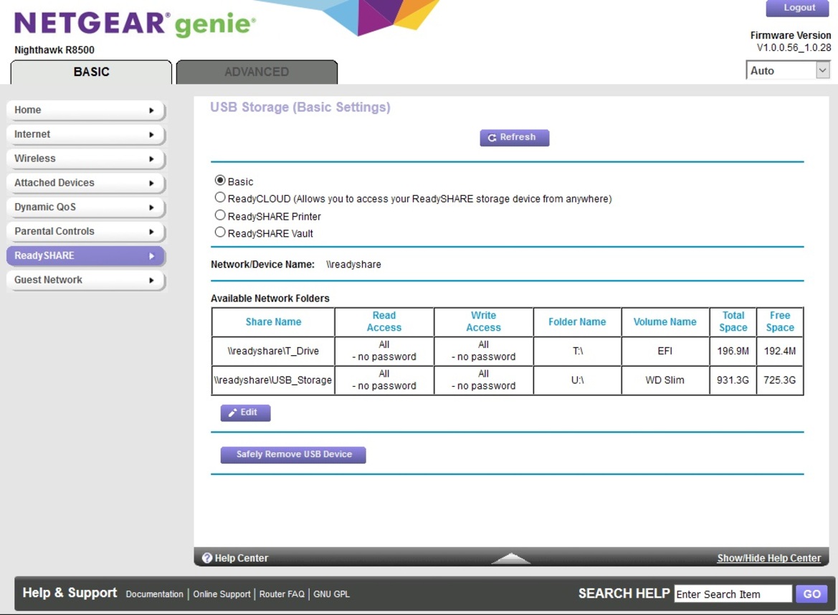Click the WD Slim volume name cell
This screenshot has height=615, width=838.
(665, 380)
